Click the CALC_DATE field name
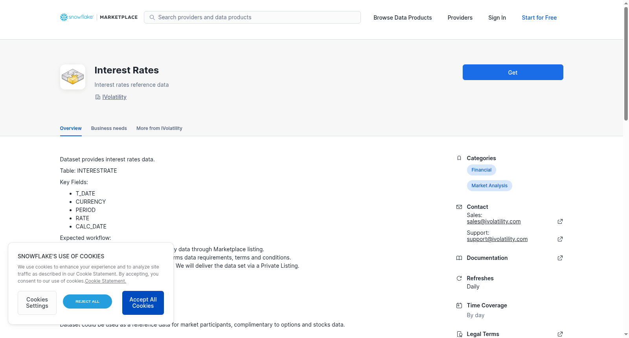The height and width of the screenshot is (338, 629). click(91, 227)
